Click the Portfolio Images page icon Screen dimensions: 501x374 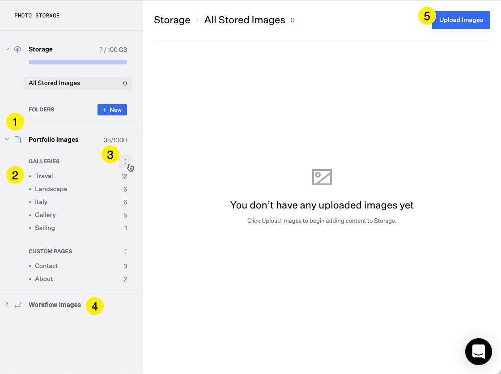(18, 140)
